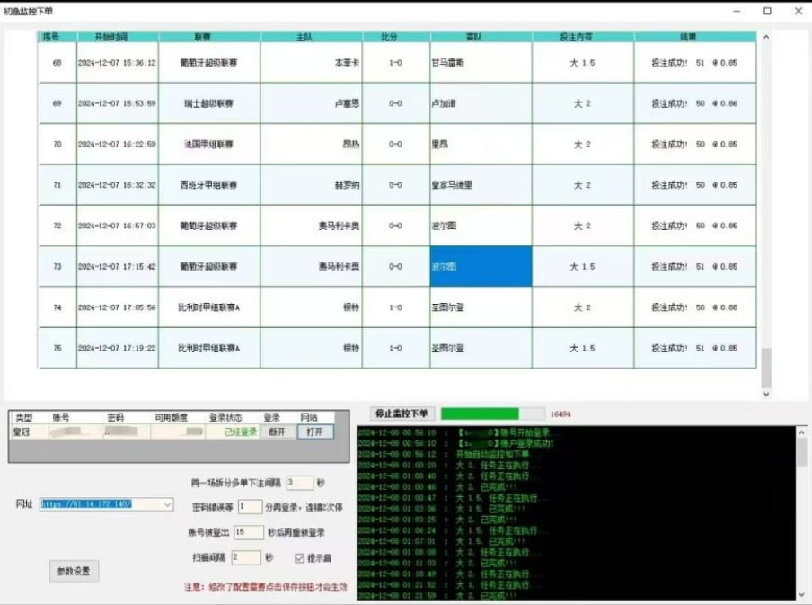Click the log panel scroll-down arrow
This screenshot has height=605, width=812.
click(x=801, y=594)
